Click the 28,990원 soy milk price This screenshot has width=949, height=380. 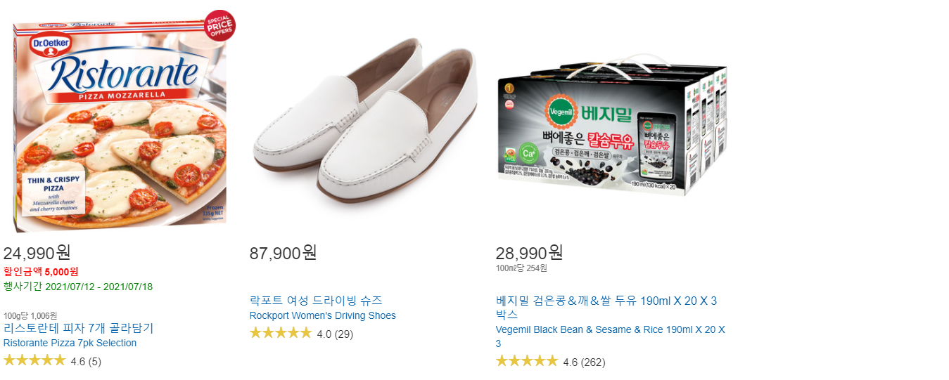tap(530, 252)
